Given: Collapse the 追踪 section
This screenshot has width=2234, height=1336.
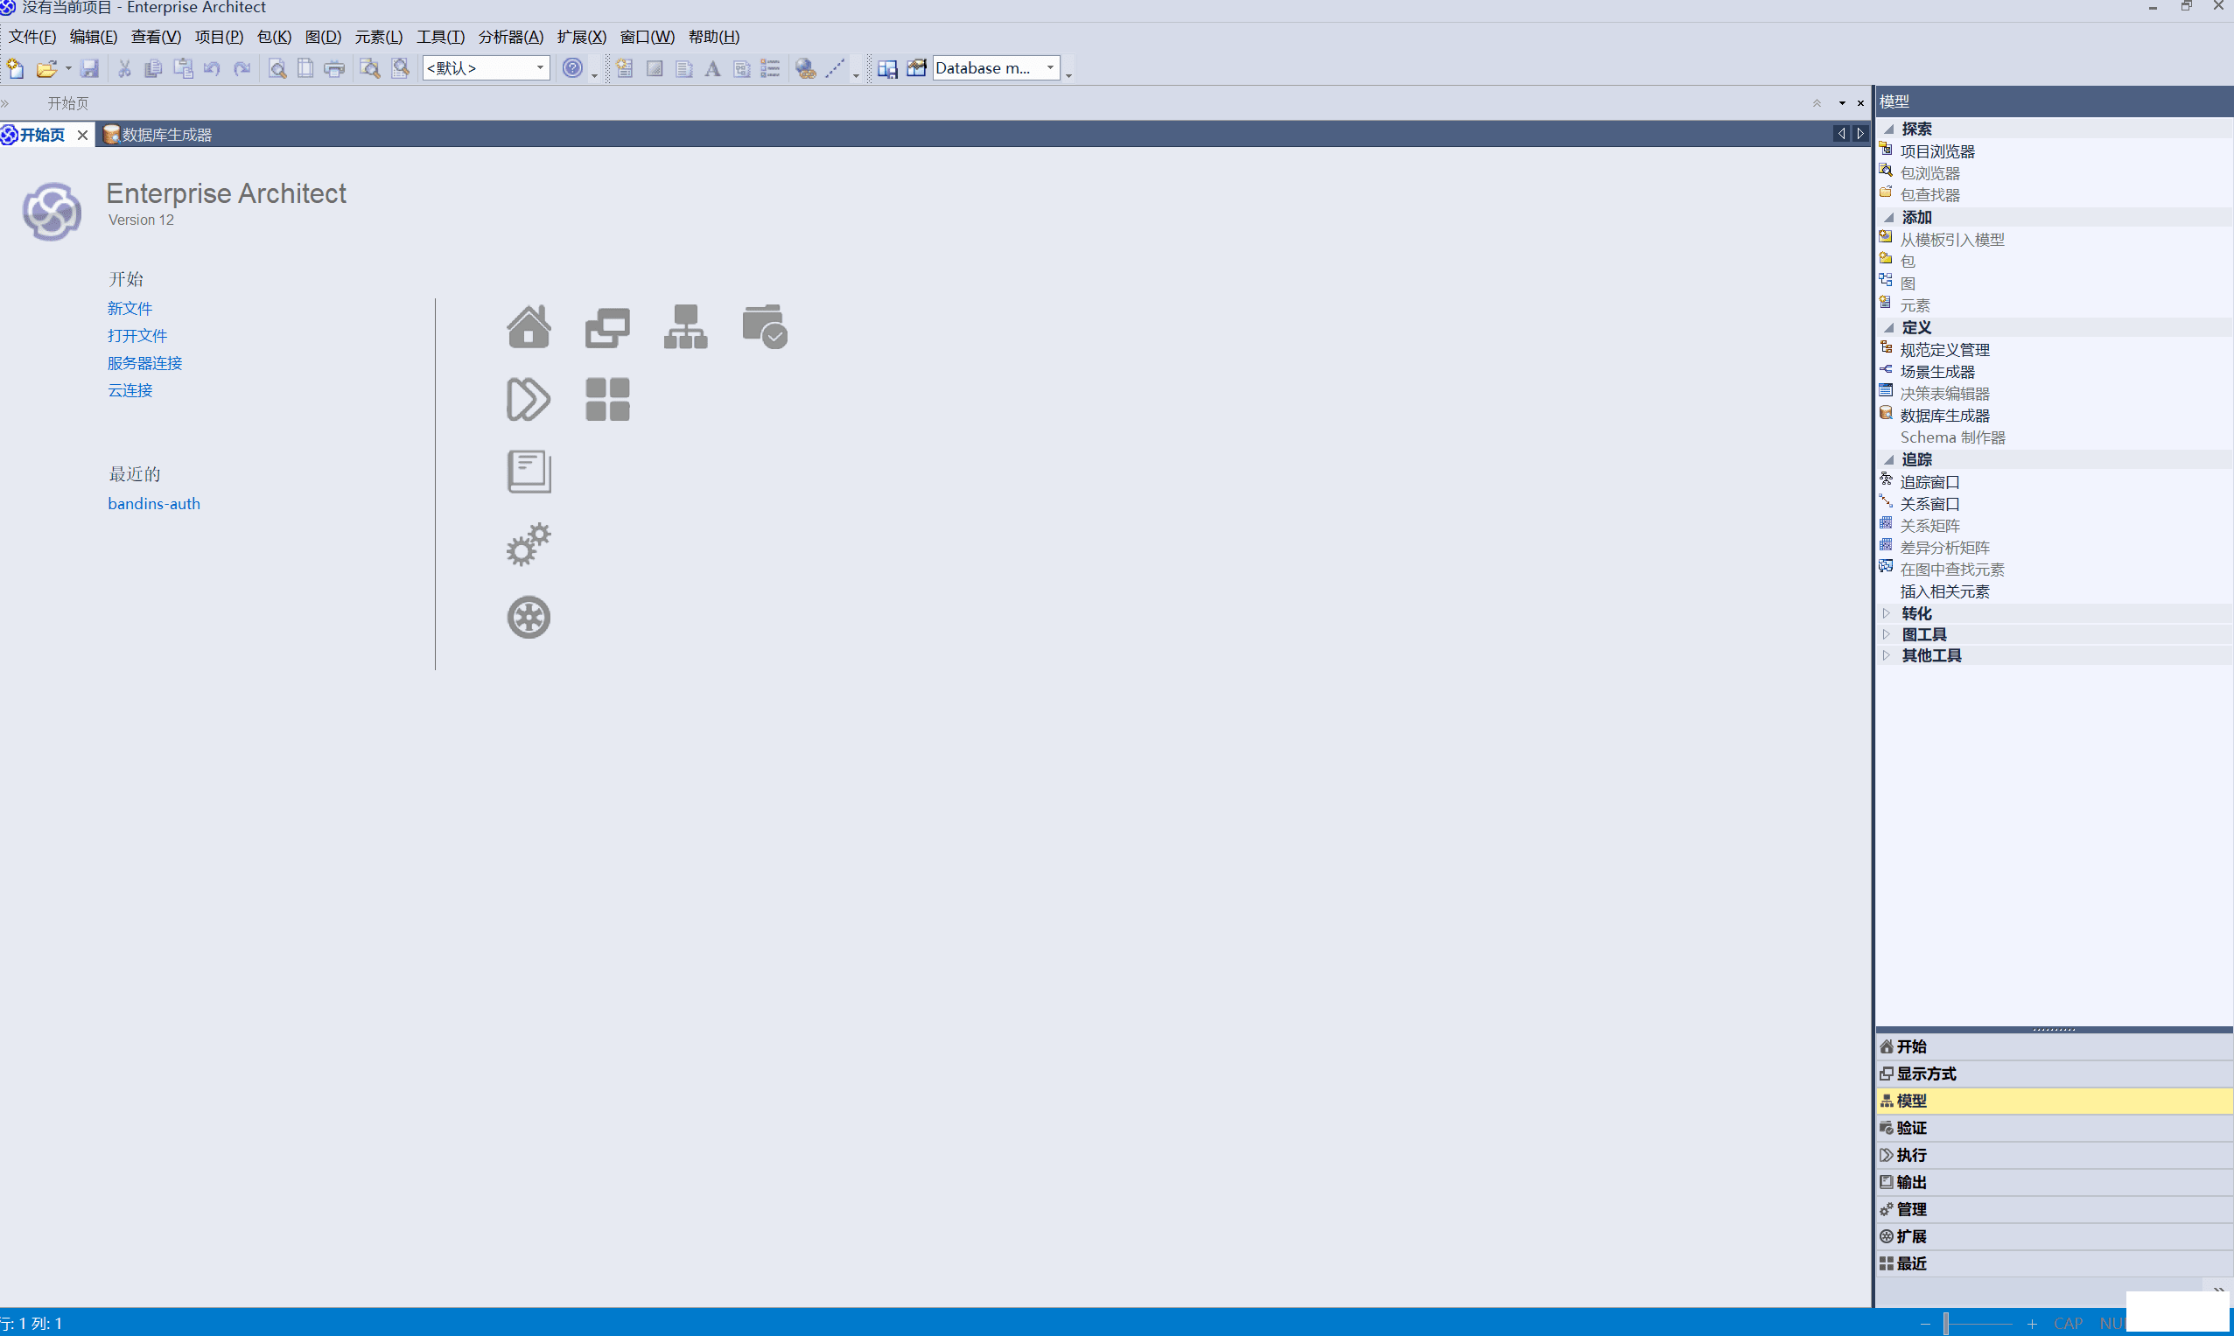Looking at the screenshot, I should tap(1889, 459).
